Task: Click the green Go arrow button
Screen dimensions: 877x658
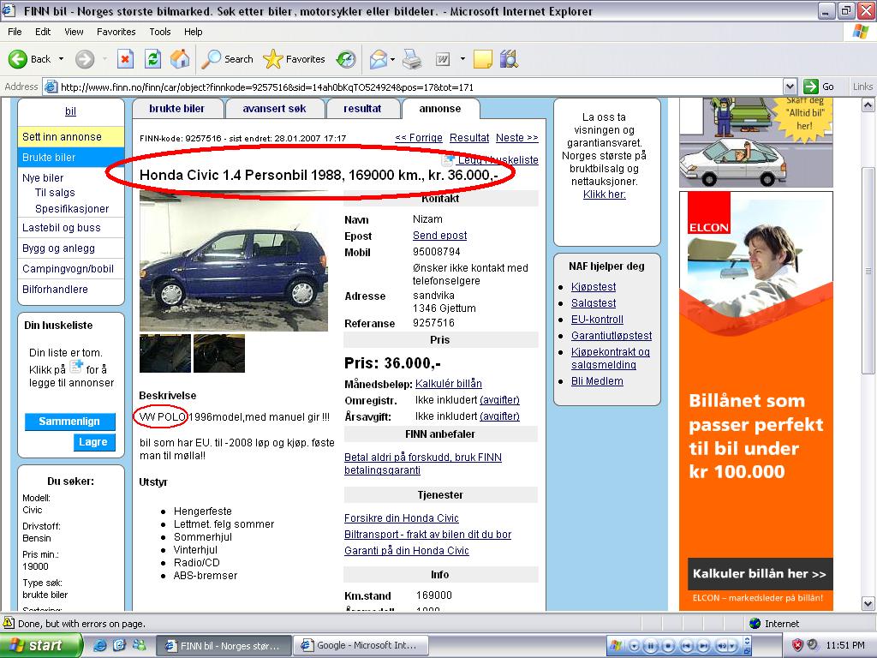Action: 810,87
